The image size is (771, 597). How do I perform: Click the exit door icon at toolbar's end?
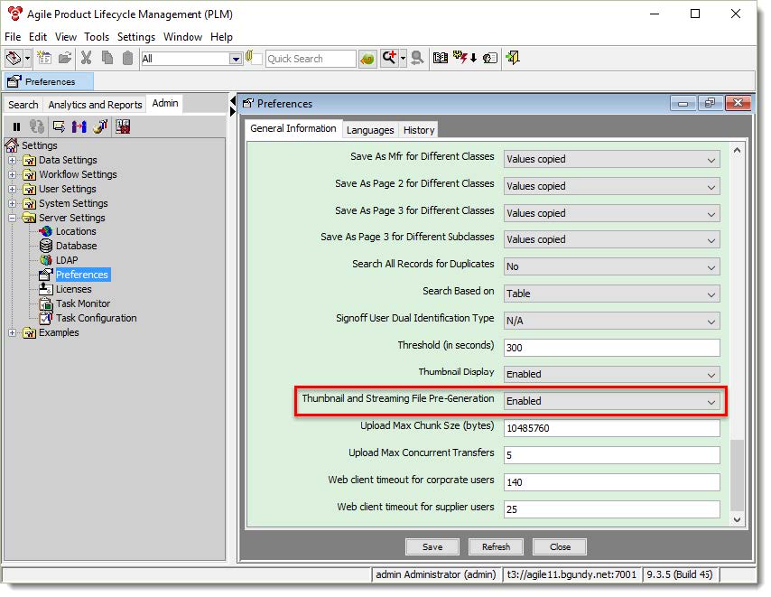[x=512, y=58]
